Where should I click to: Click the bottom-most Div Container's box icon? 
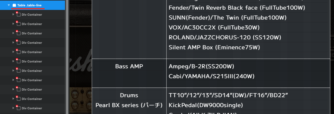point(19,108)
